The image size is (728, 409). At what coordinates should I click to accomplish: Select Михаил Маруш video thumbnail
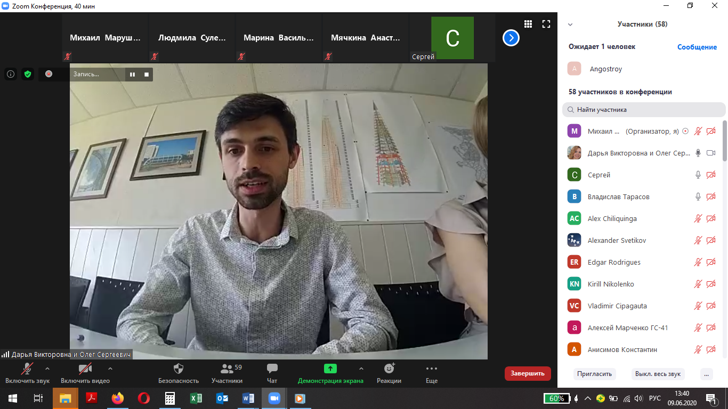coord(106,38)
